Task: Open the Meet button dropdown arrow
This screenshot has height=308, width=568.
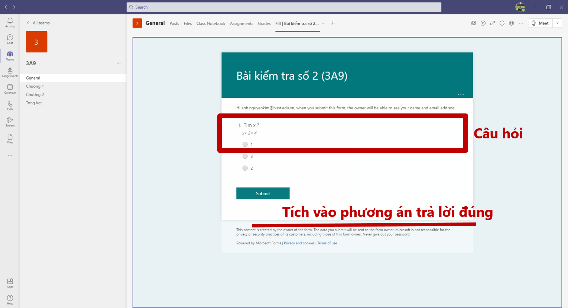Action: pyautogui.click(x=557, y=23)
